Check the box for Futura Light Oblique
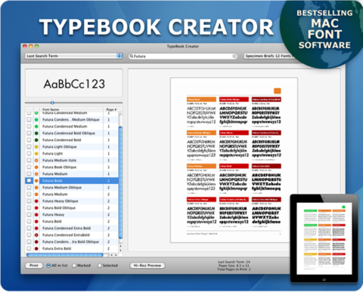The height and width of the screenshot is (292, 363). [29, 146]
